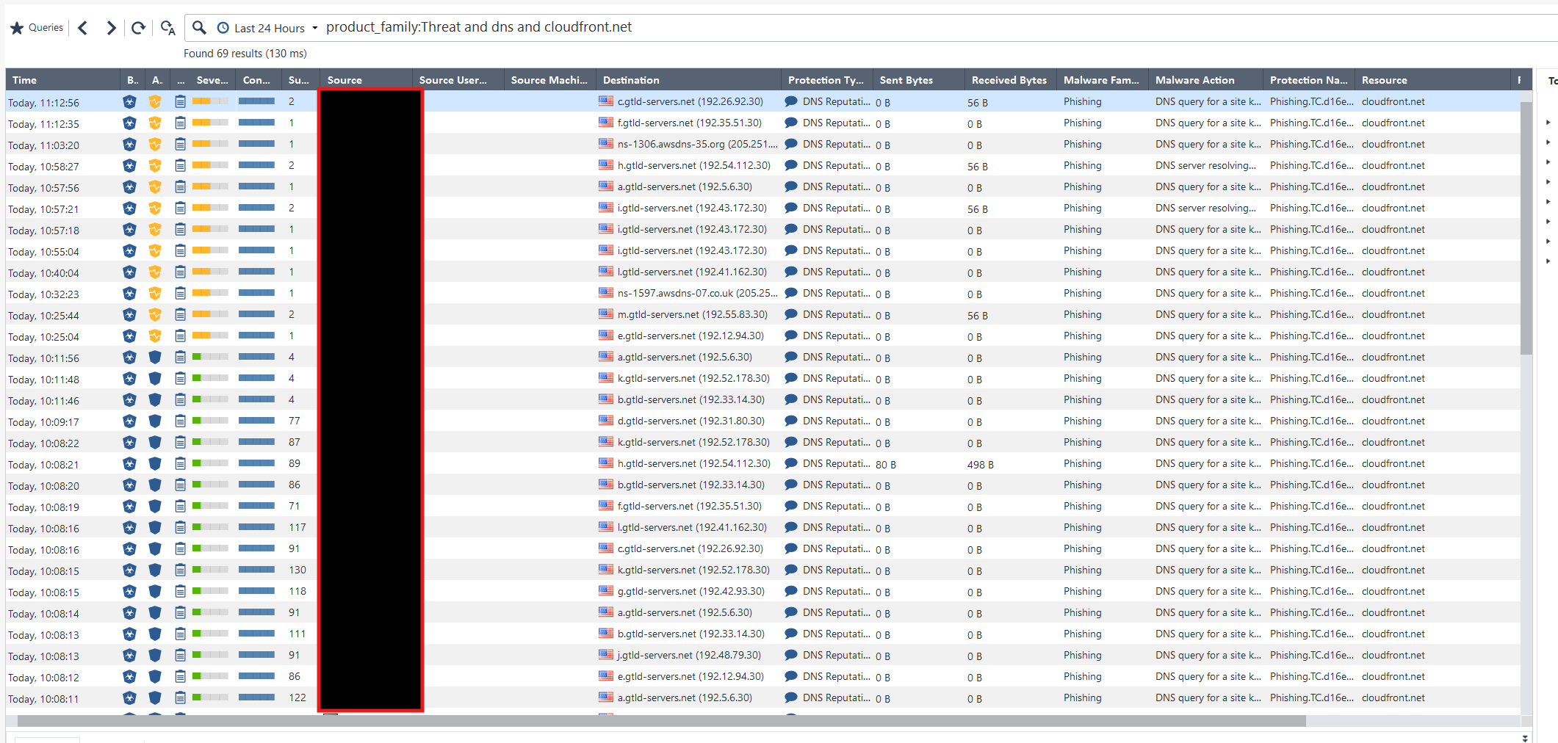
Task: Click the vertical scrollbar of the results
Action: pyautogui.click(x=1526, y=228)
